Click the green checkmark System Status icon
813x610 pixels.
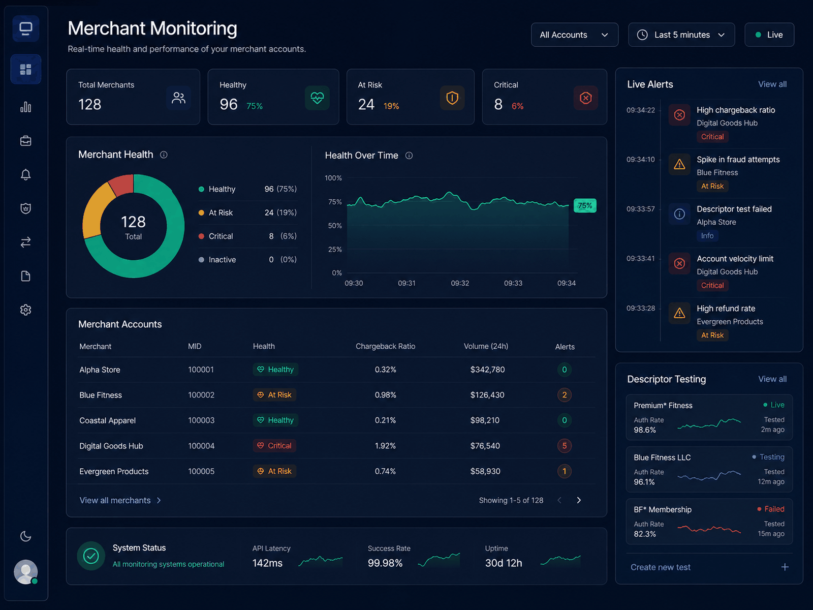(91, 556)
